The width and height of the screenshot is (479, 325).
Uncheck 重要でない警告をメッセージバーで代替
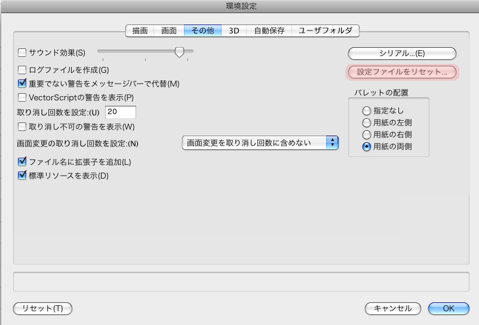23,83
